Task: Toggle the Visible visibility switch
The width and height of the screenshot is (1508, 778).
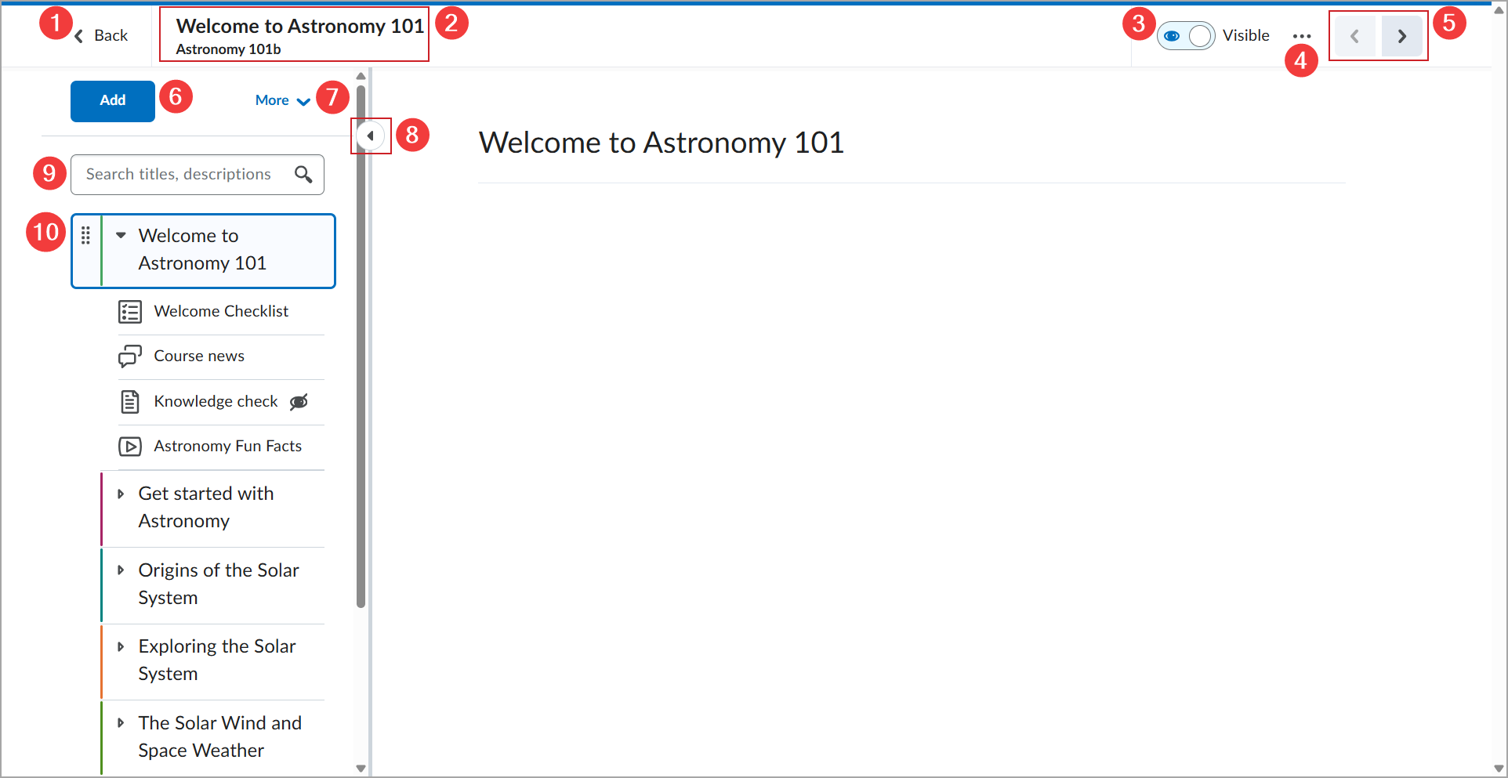Action: (x=1186, y=36)
